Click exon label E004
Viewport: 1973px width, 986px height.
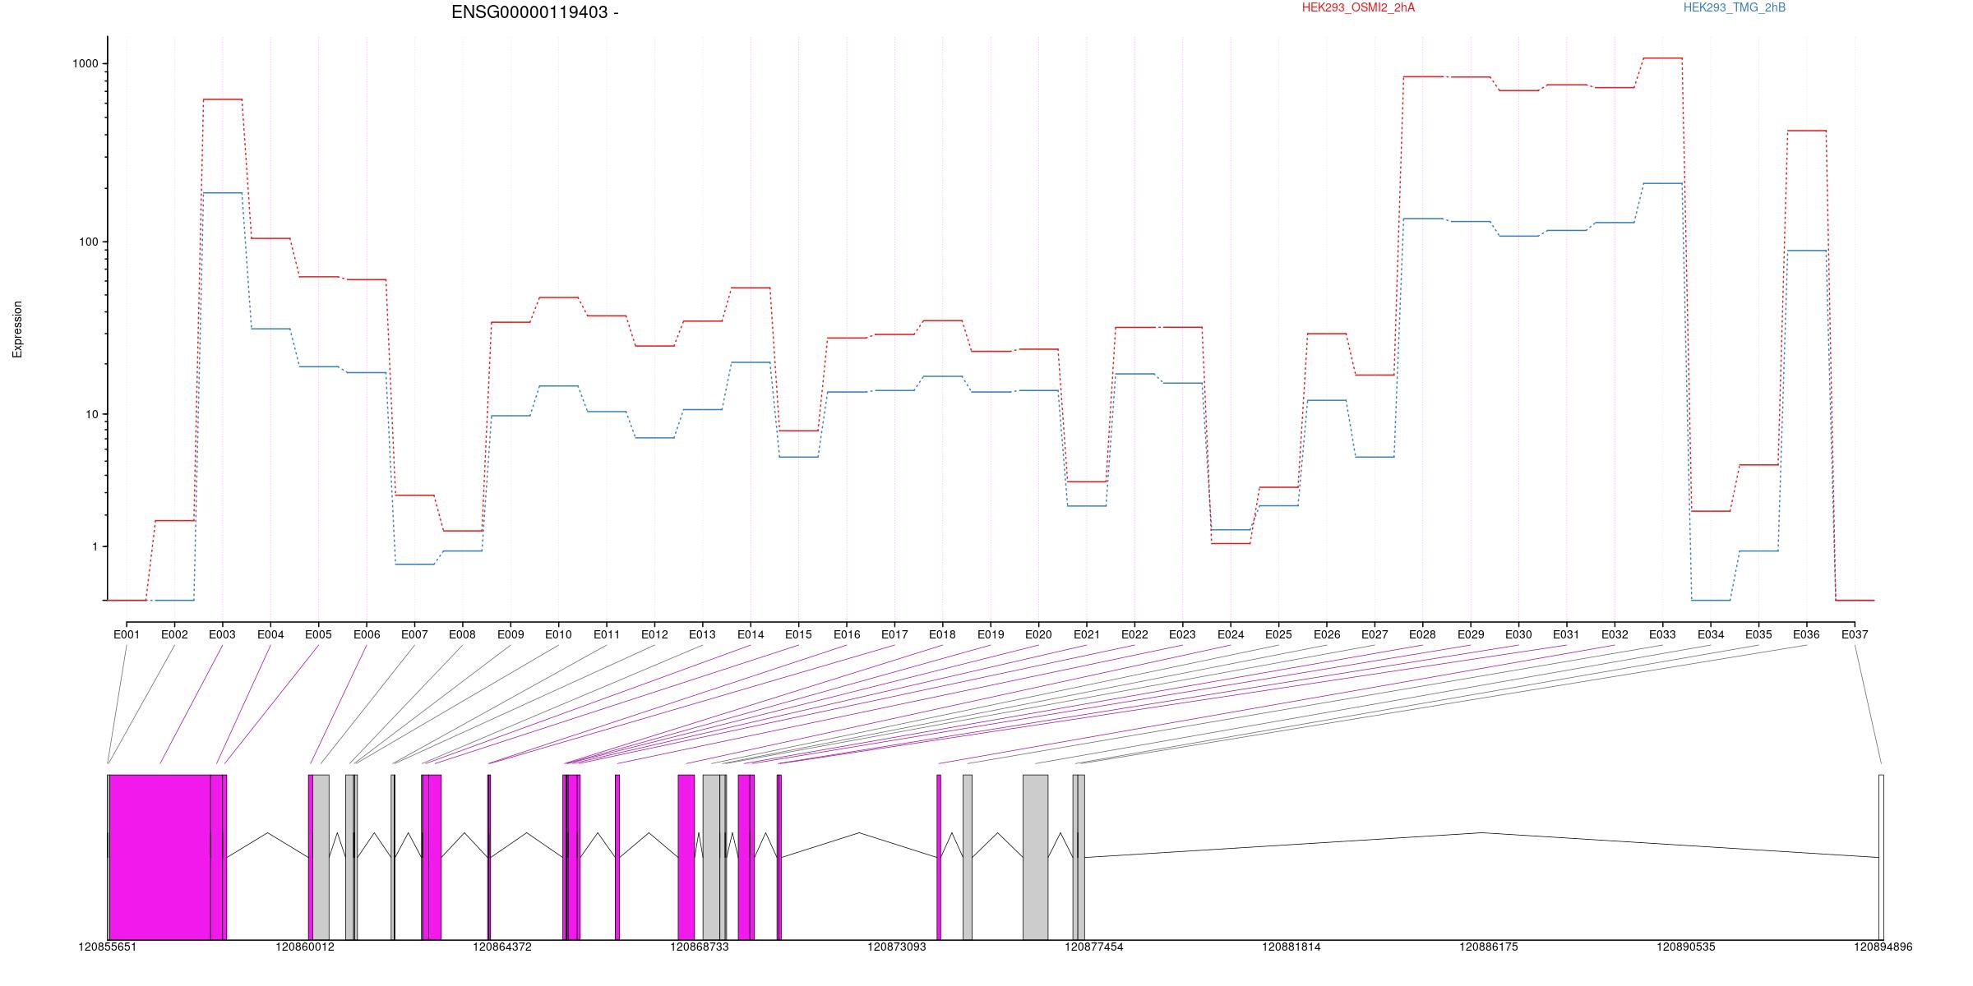(270, 634)
